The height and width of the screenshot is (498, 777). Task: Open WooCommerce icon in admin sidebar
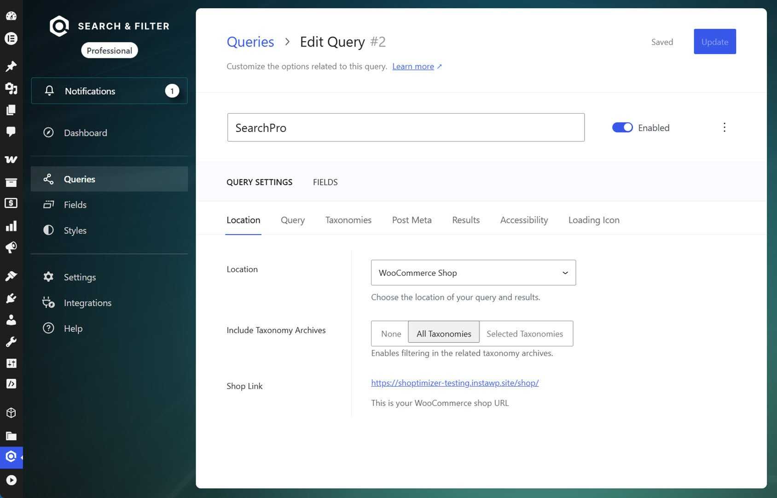11,160
